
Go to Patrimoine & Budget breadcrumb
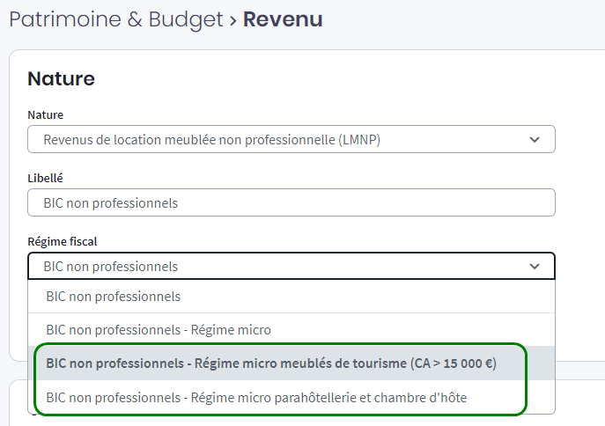[x=116, y=19]
